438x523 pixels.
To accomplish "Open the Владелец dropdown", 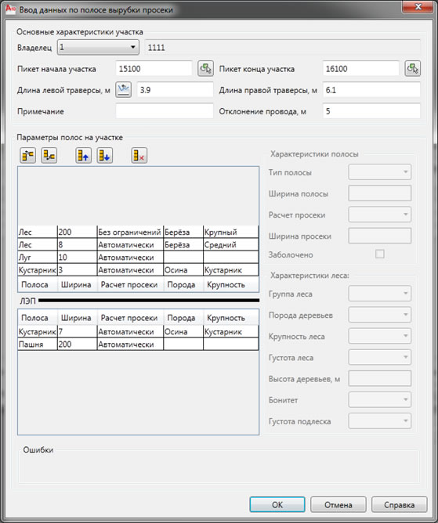I will click(98, 47).
